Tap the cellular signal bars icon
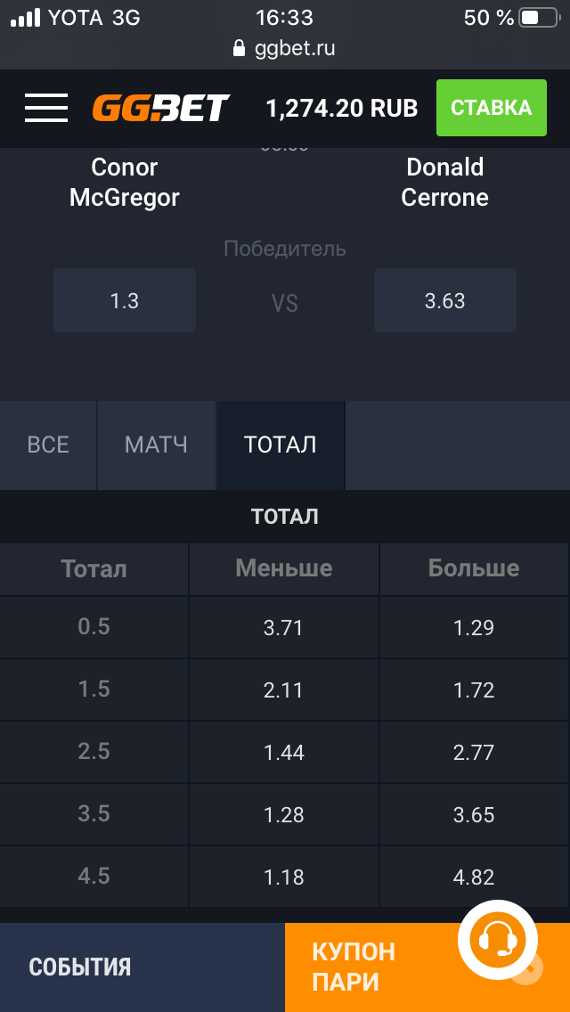 [25, 18]
